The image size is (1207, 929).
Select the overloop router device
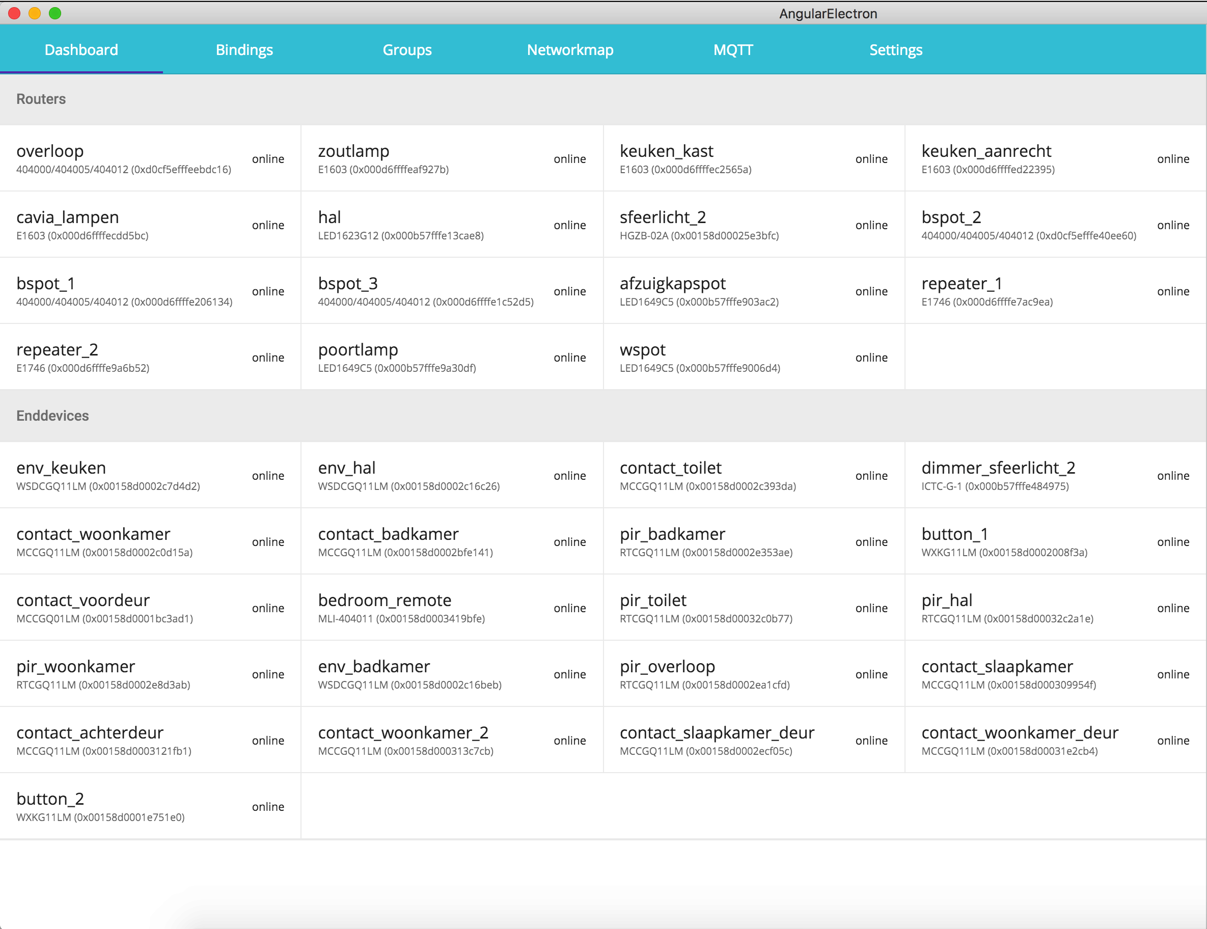[150, 158]
